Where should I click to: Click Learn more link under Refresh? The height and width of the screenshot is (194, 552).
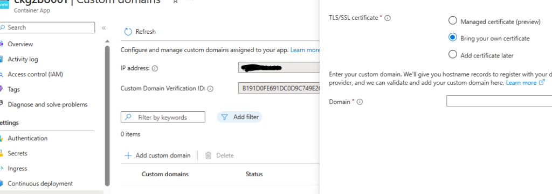[305, 50]
